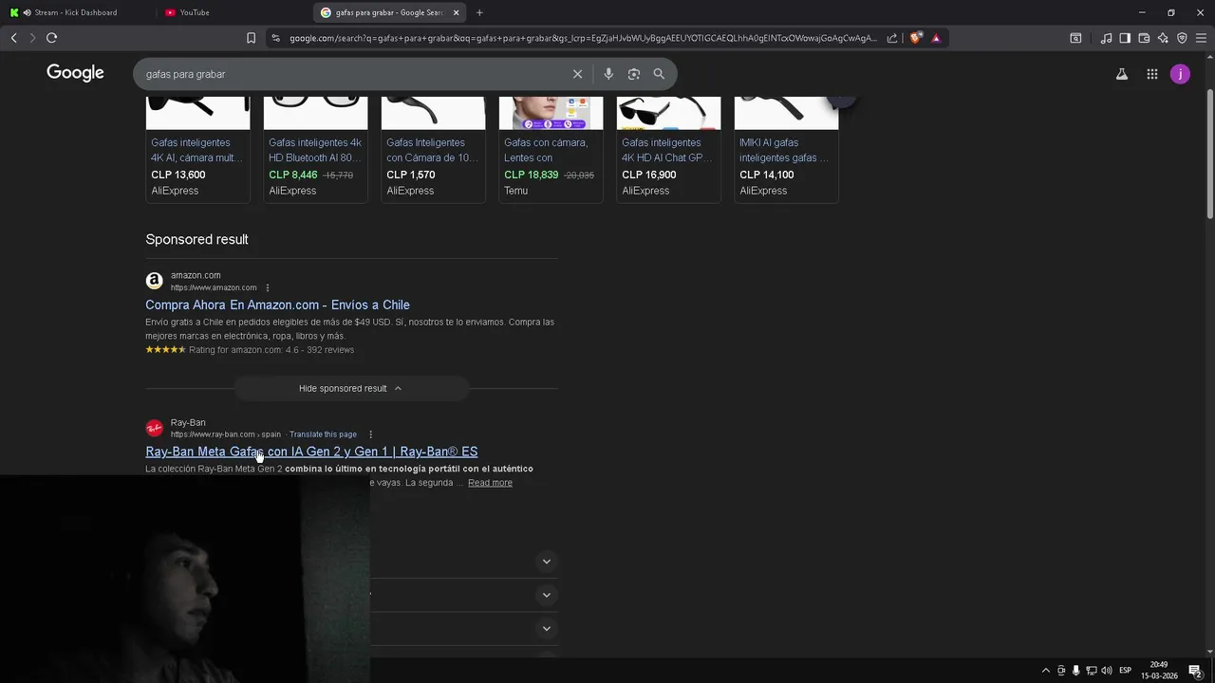Clear the Google search box with the X
The width and height of the screenshot is (1215, 683).
click(x=577, y=74)
